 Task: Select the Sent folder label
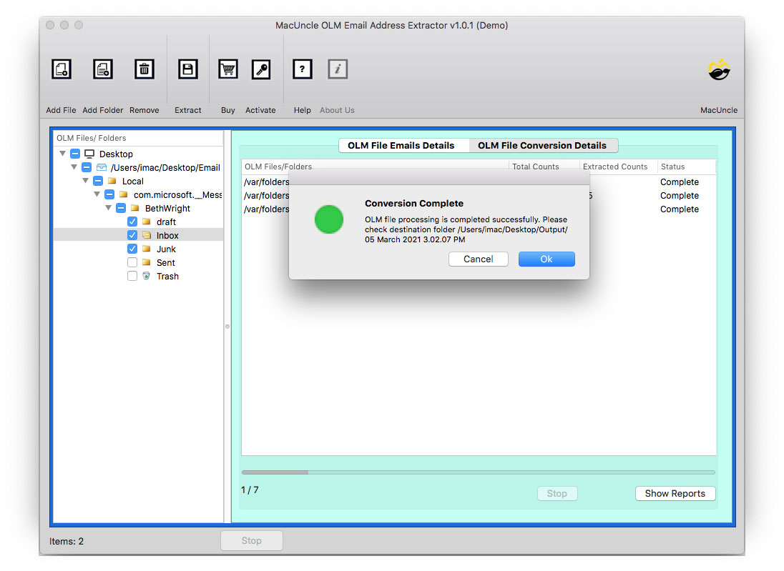click(x=165, y=262)
